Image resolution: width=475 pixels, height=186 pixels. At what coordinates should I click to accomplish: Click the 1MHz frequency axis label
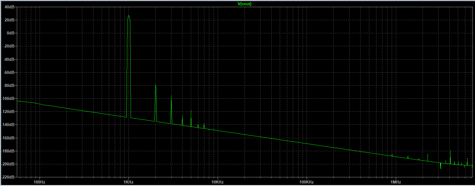click(x=395, y=182)
